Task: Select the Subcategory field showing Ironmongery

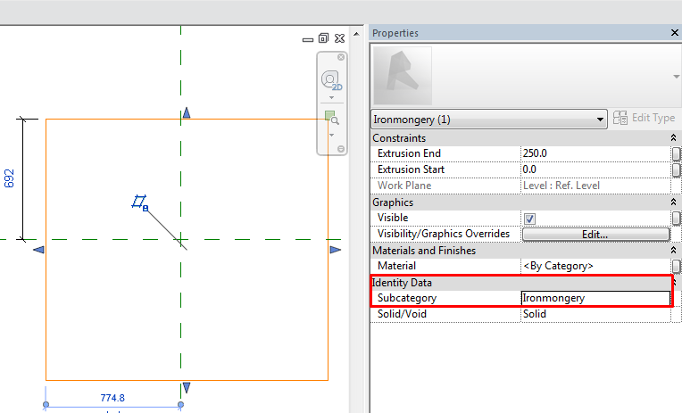Action: tap(595, 298)
